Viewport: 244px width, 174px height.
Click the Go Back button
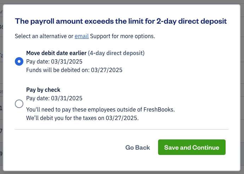tap(138, 148)
